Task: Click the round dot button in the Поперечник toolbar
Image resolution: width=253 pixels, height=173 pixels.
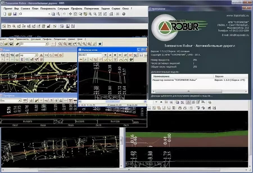Action: (115, 55)
